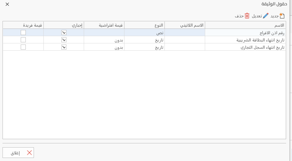Click the الاسم اللاتيني column header

(x=185, y=25)
